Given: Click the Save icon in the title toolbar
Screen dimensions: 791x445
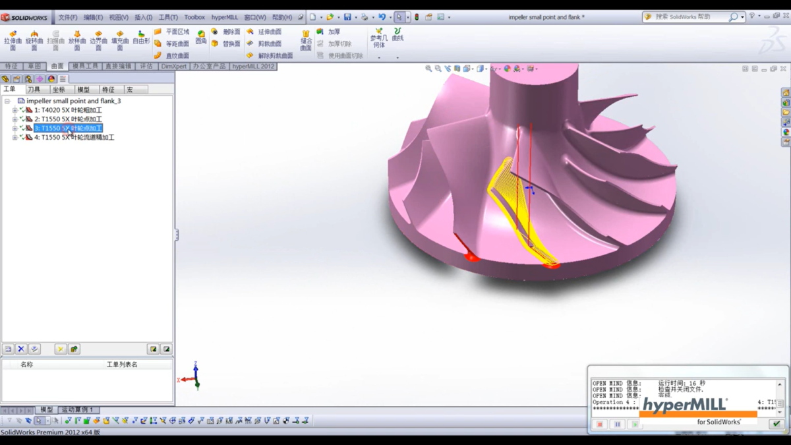Looking at the screenshot, I should pyautogui.click(x=347, y=17).
